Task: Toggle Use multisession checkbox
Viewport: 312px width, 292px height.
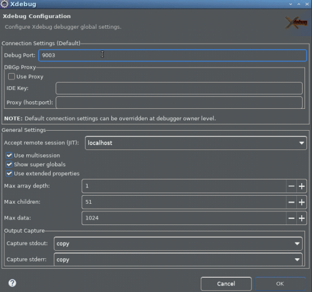Action: 9,156
